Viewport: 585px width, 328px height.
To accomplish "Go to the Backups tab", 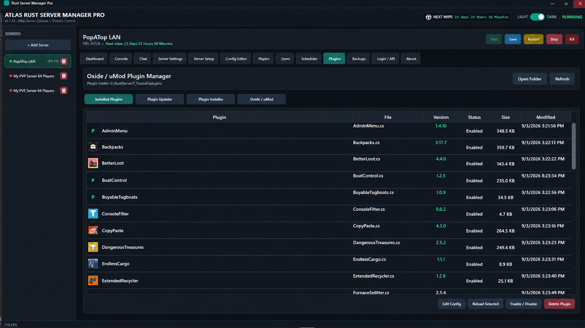I will (x=359, y=59).
